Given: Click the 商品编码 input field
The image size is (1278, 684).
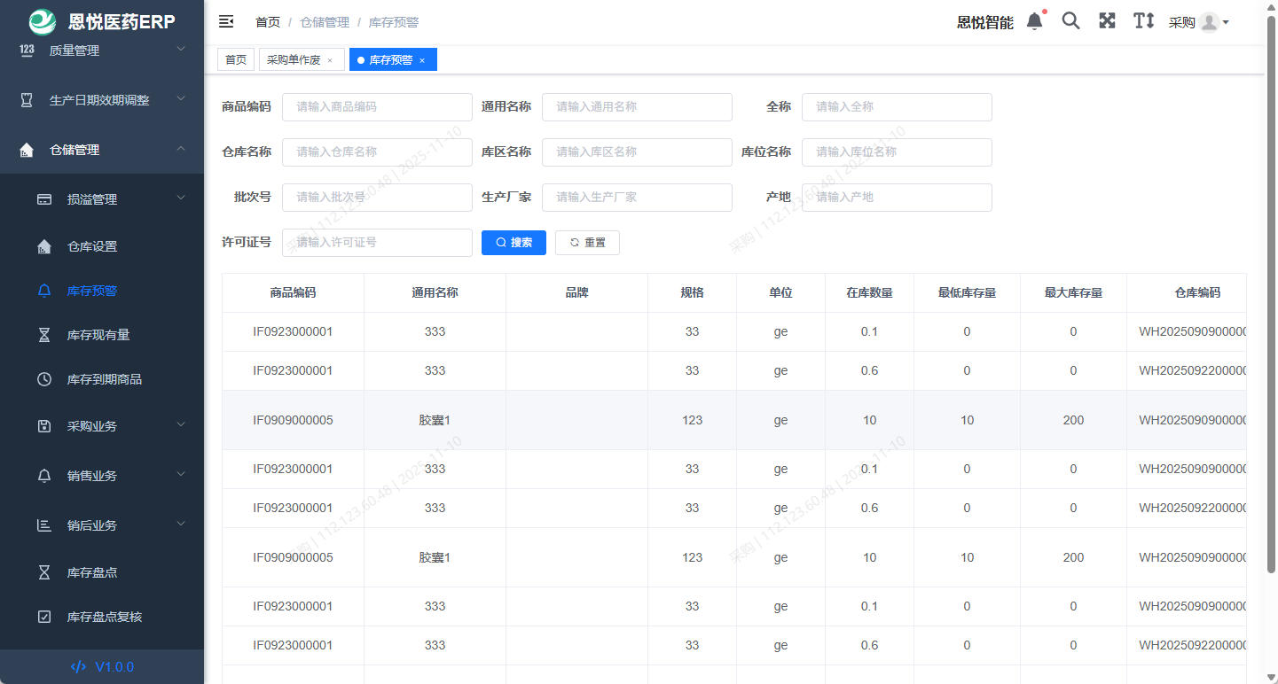Looking at the screenshot, I should click(x=377, y=106).
